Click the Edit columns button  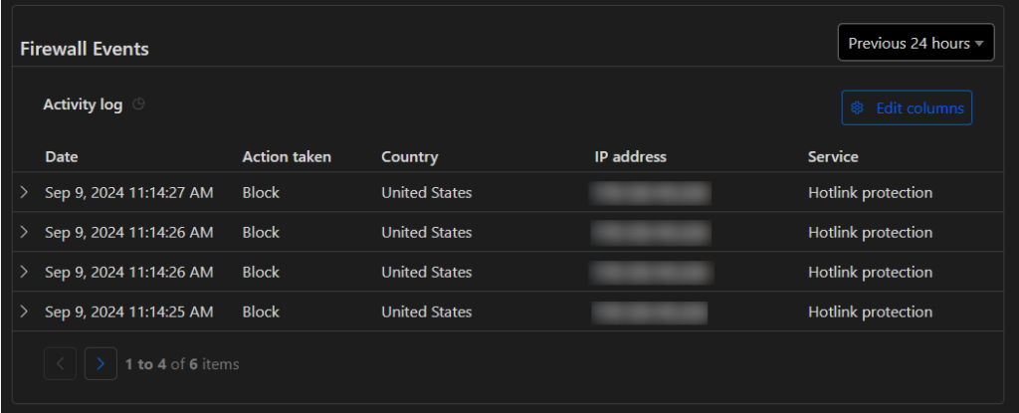(907, 107)
